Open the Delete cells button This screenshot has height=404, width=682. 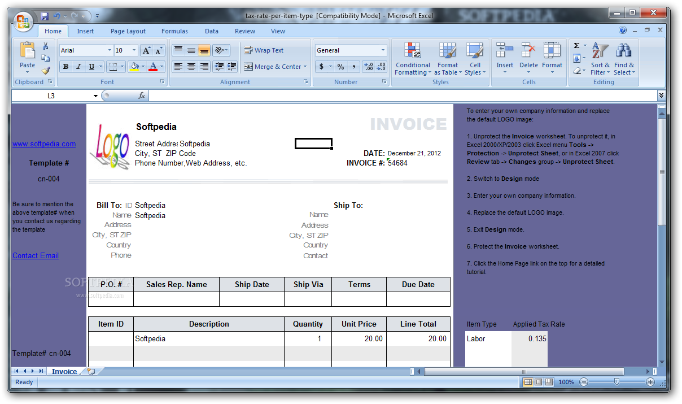[528, 58]
